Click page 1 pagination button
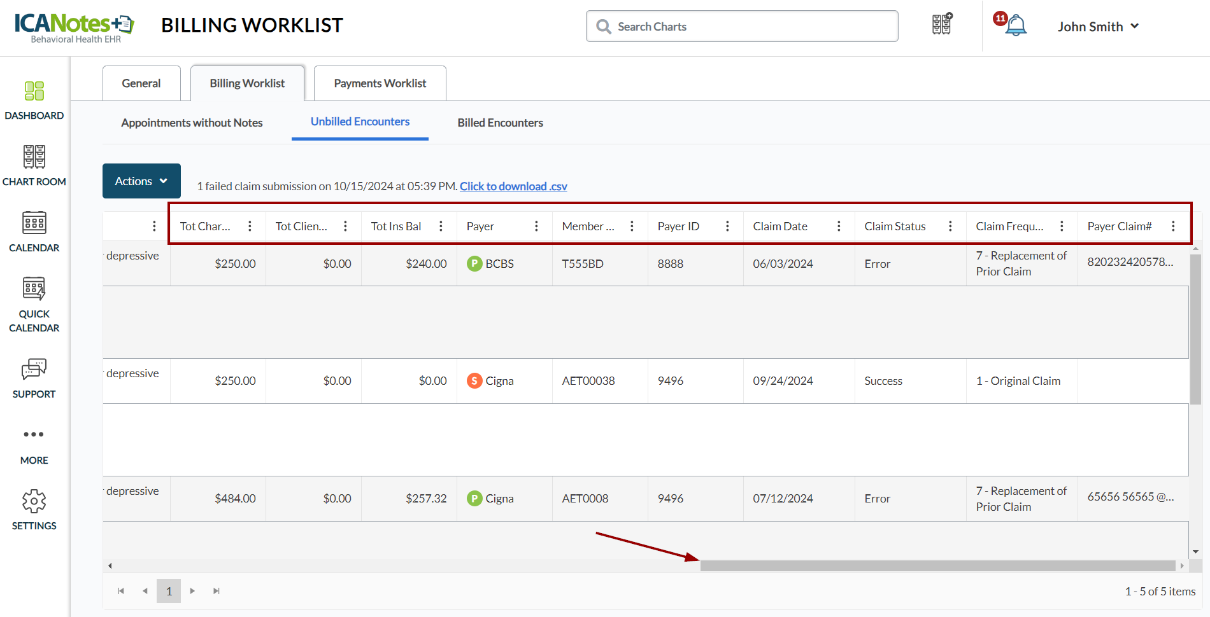Screen dimensions: 1210x617 click(169, 591)
